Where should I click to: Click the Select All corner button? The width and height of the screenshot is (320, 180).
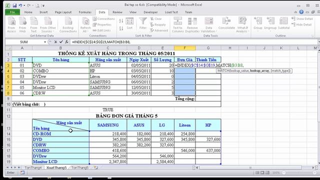(x=8, y=48)
